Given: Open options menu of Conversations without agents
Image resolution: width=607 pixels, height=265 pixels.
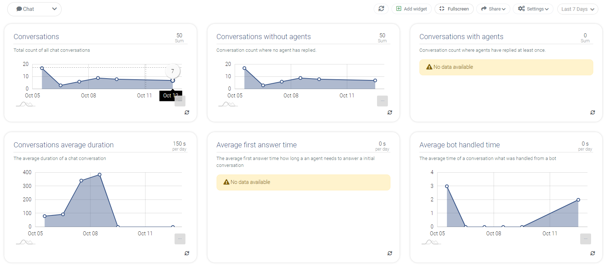Looking at the screenshot, I should 382,101.
